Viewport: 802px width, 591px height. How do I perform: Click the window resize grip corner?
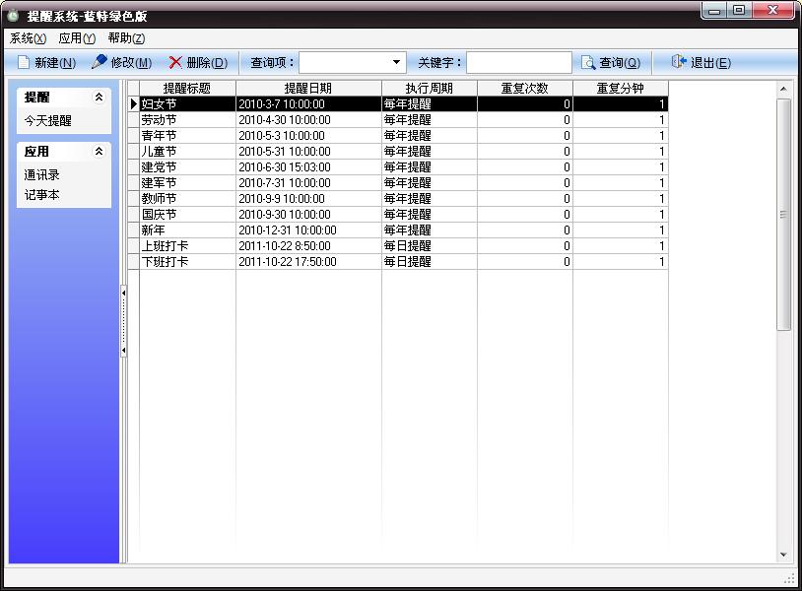790,578
